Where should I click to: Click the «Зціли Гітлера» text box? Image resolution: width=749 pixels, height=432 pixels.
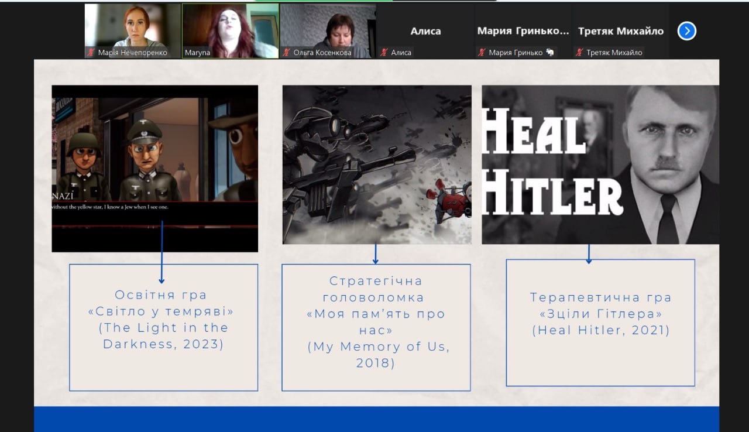[600, 323]
